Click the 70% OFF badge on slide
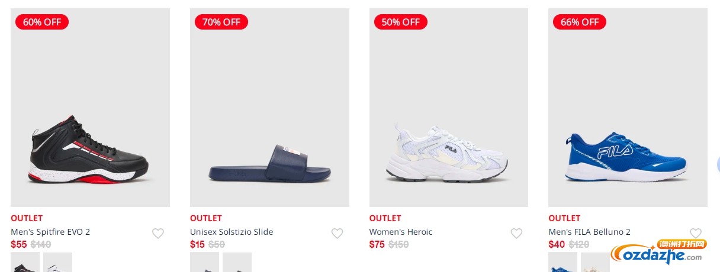Viewport: 720px width, 272px height. pos(221,22)
